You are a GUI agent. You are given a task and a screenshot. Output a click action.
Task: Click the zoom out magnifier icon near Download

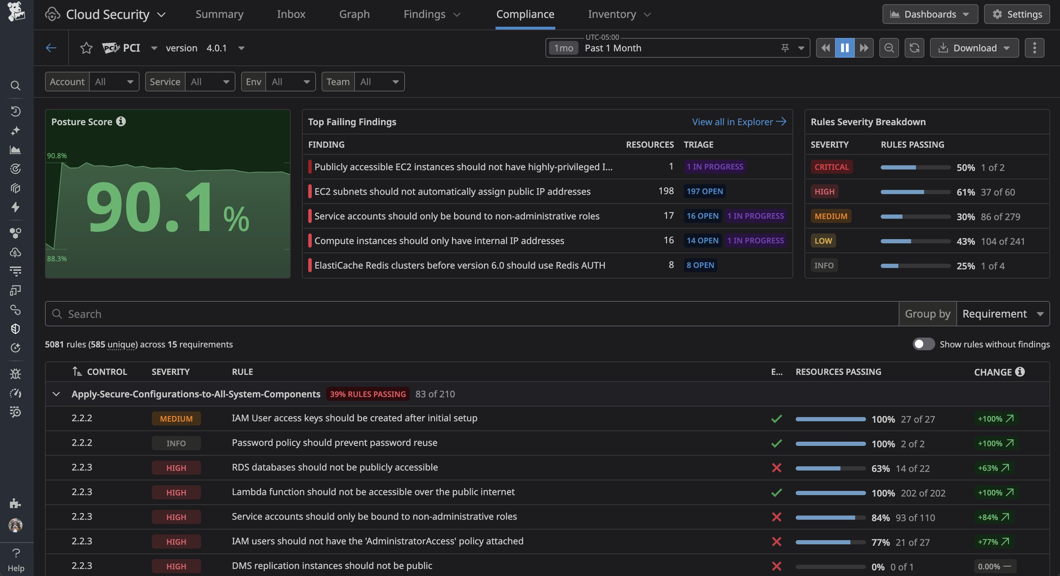(x=889, y=48)
